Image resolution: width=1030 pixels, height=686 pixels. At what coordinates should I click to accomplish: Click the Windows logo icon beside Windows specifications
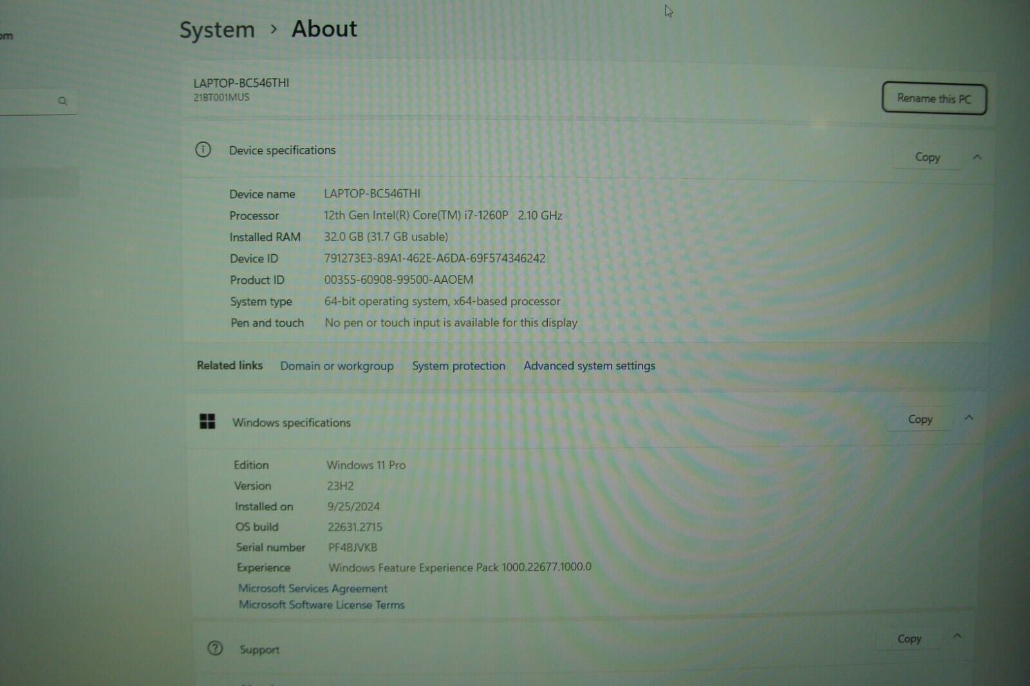point(207,422)
